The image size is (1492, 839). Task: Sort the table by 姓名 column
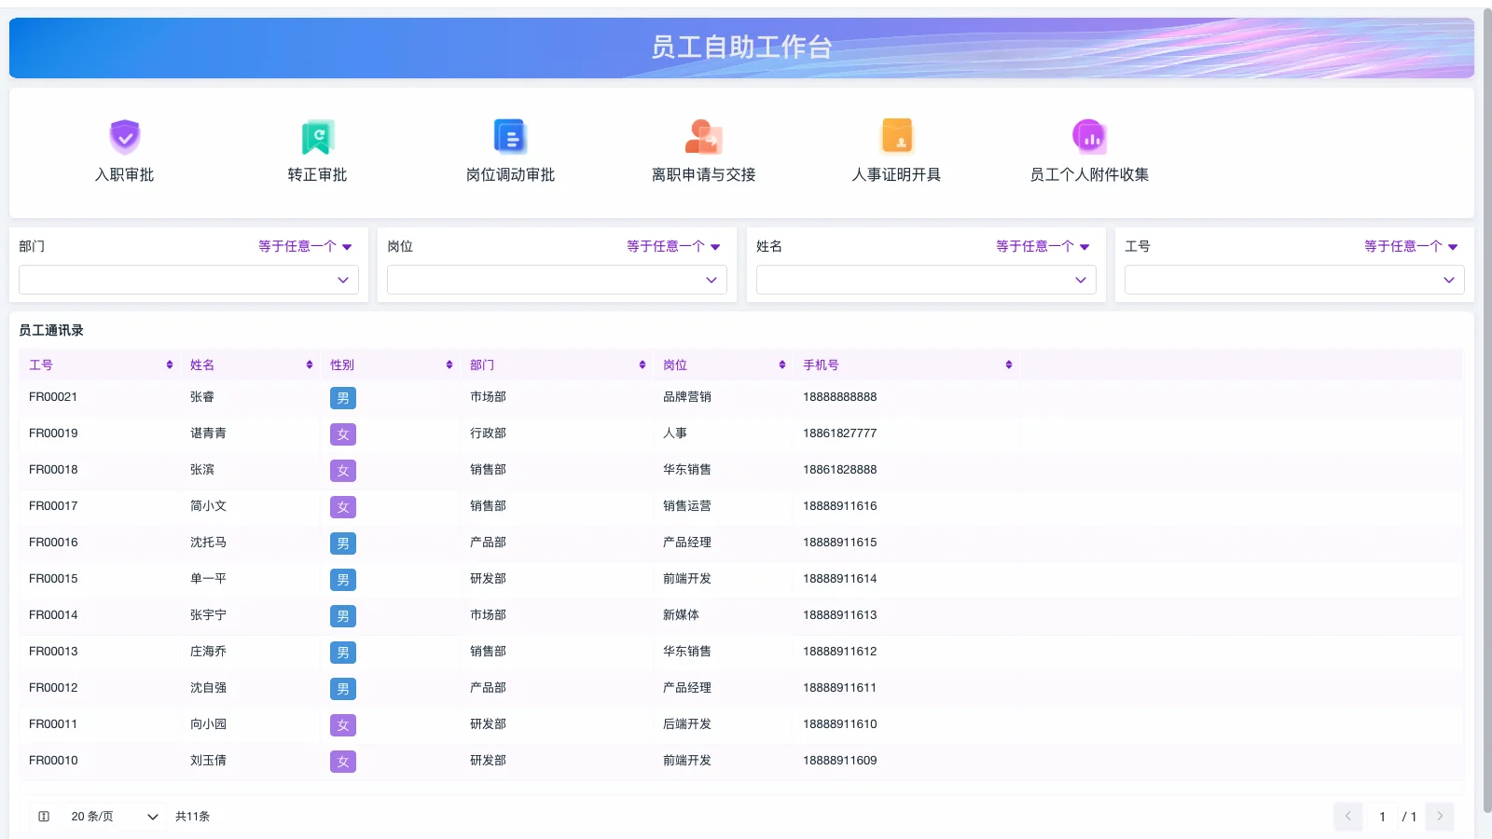pos(309,364)
